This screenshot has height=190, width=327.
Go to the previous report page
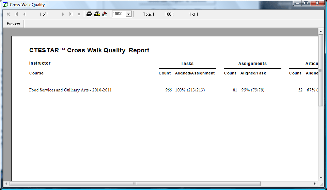[x=24, y=14]
